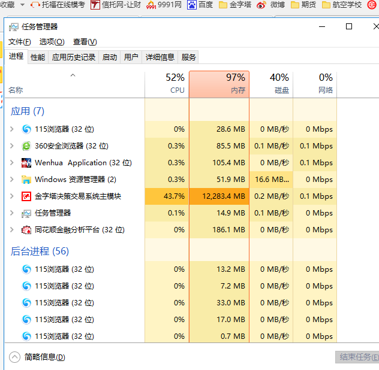Click icon of background 115浏览器 using 0.7 MB

pos(26,336)
